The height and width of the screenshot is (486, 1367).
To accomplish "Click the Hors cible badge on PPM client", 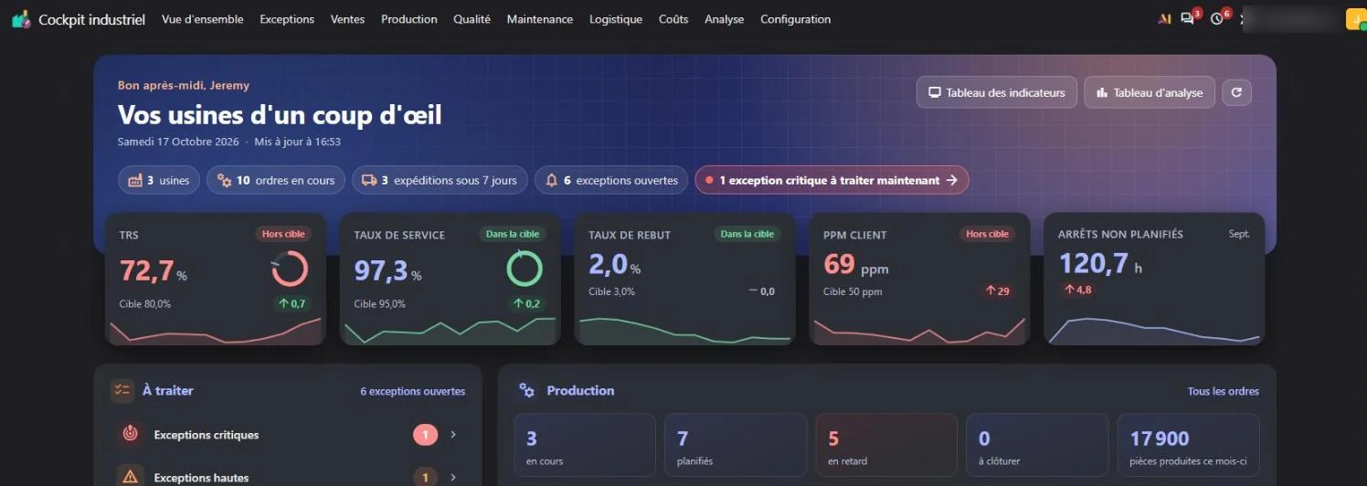I will click(988, 234).
